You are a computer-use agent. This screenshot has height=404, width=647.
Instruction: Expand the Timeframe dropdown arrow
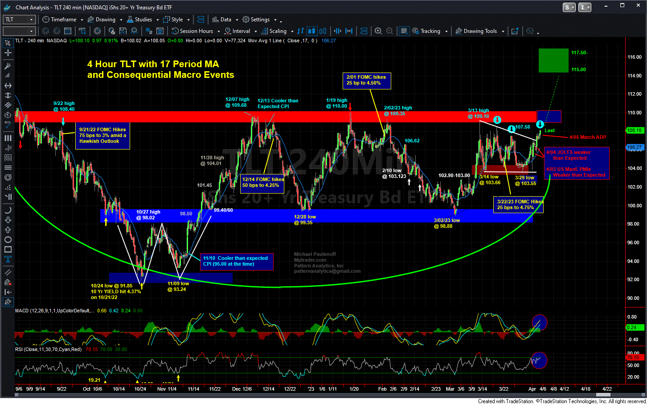click(x=81, y=20)
